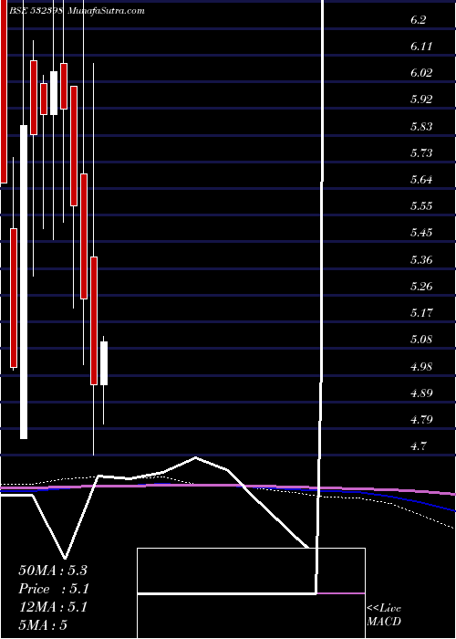The height and width of the screenshot is (639, 456).
Task: Select the 4.89 price axis label
Action: click(x=421, y=393)
